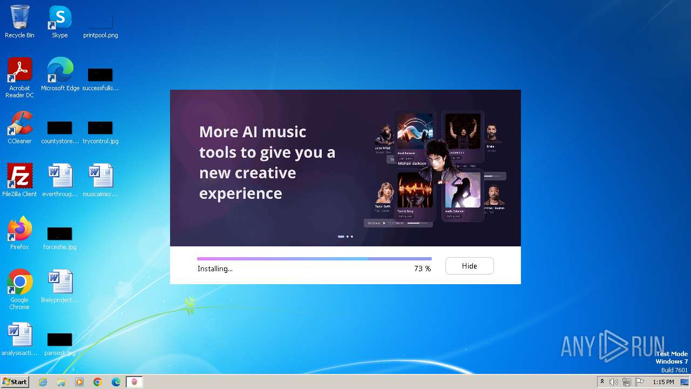Open the volume control tray icon
691x389 pixels.
click(x=613, y=382)
